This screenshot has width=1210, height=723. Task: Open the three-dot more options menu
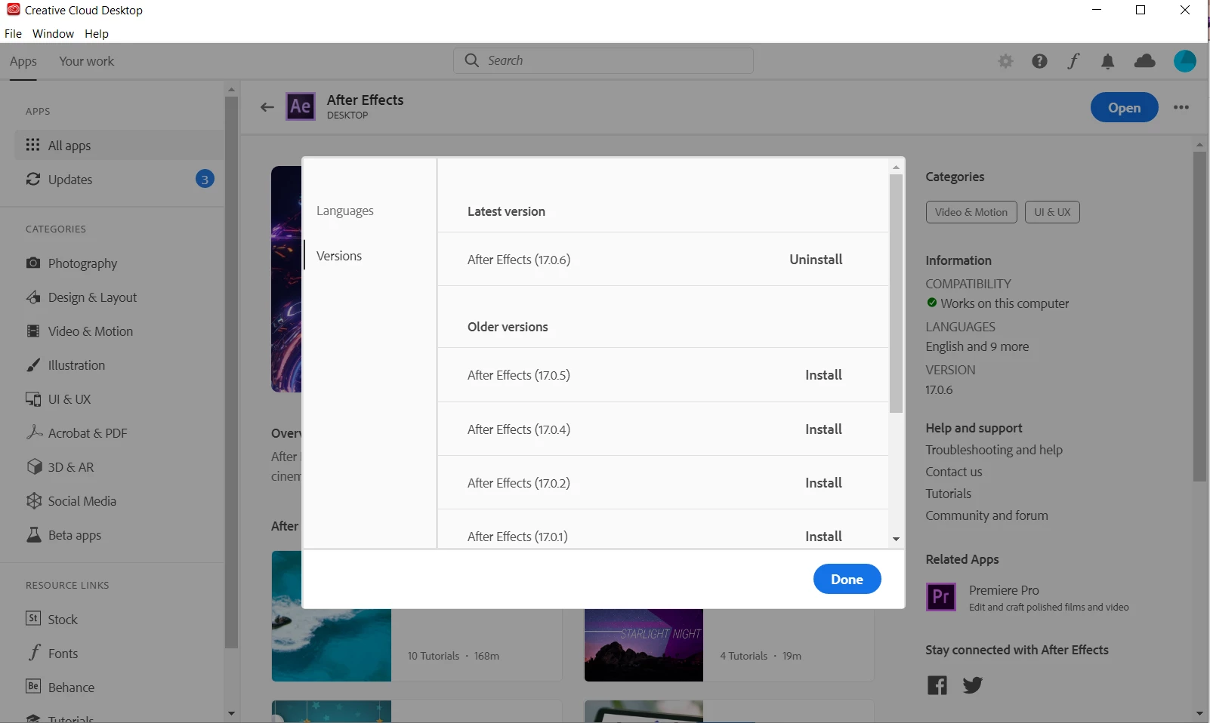[x=1181, y=107]
